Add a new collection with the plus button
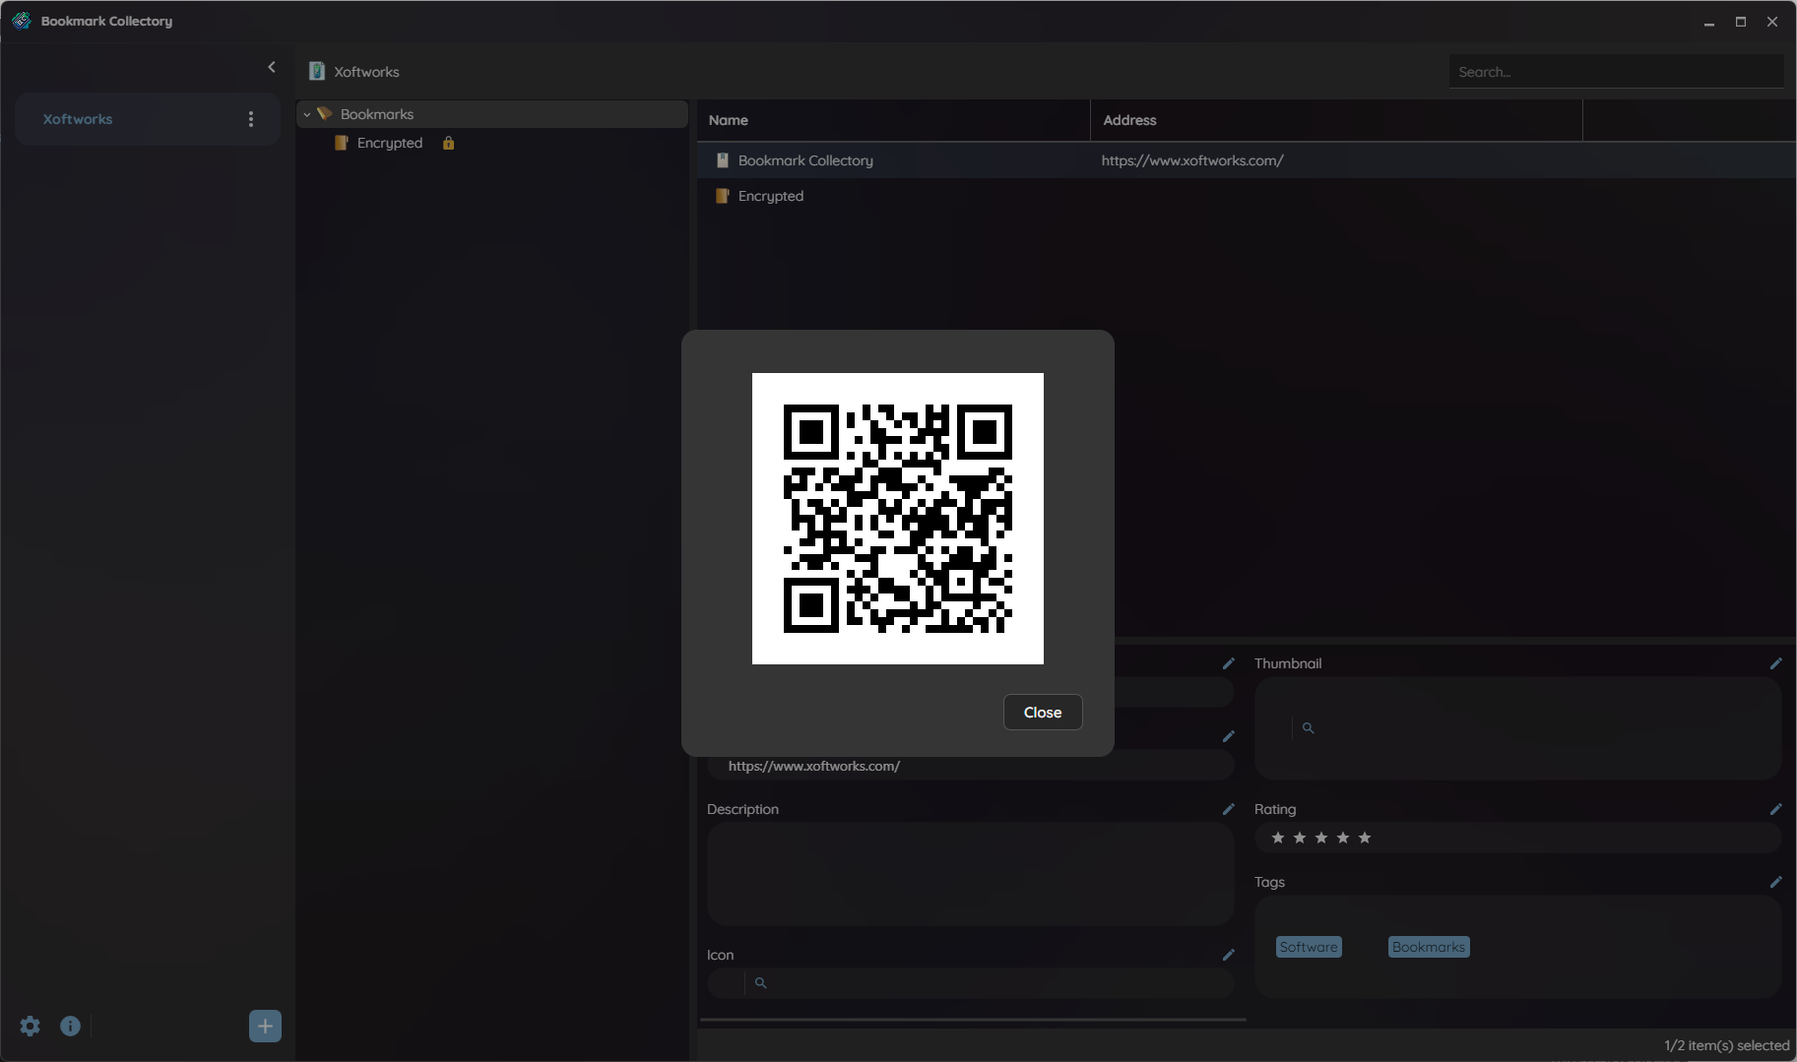This screenshot has height=1062, width=1797. (x=265, y=1027)
